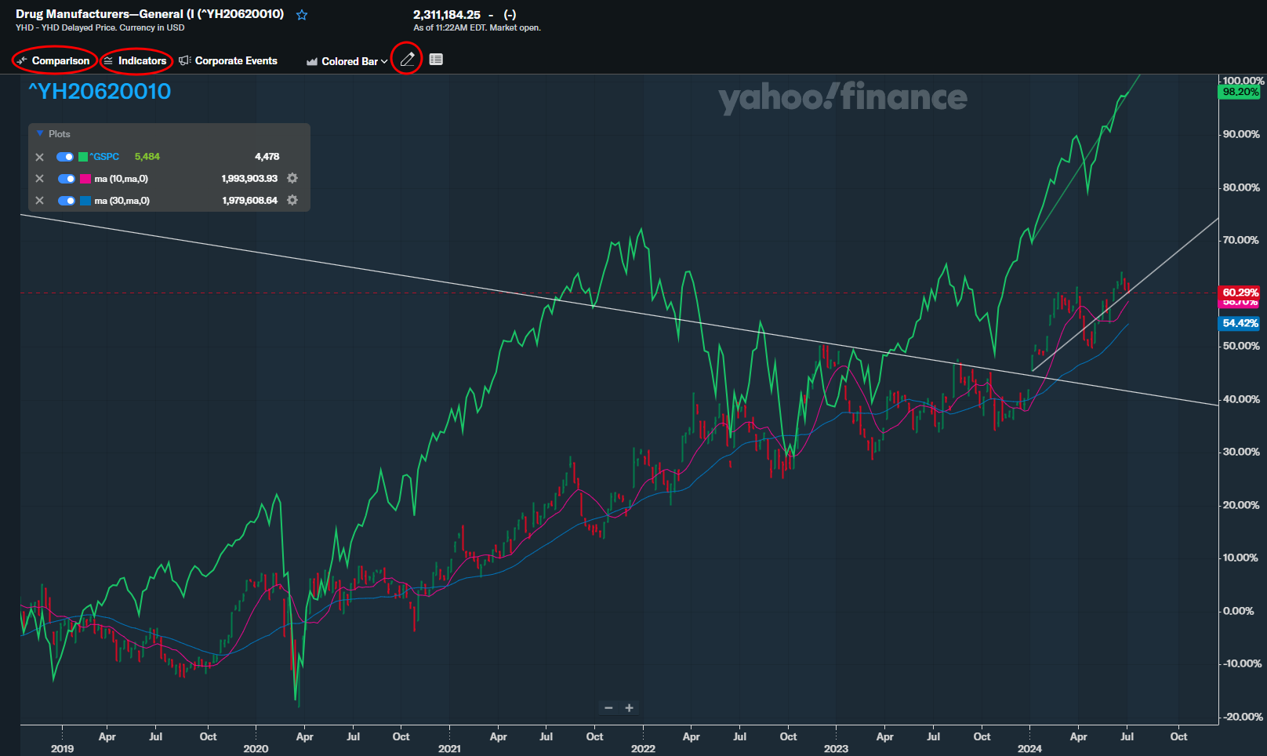Click the ^YH20620010 chart symbol label

pyautogui.click(x=100, y=92)
